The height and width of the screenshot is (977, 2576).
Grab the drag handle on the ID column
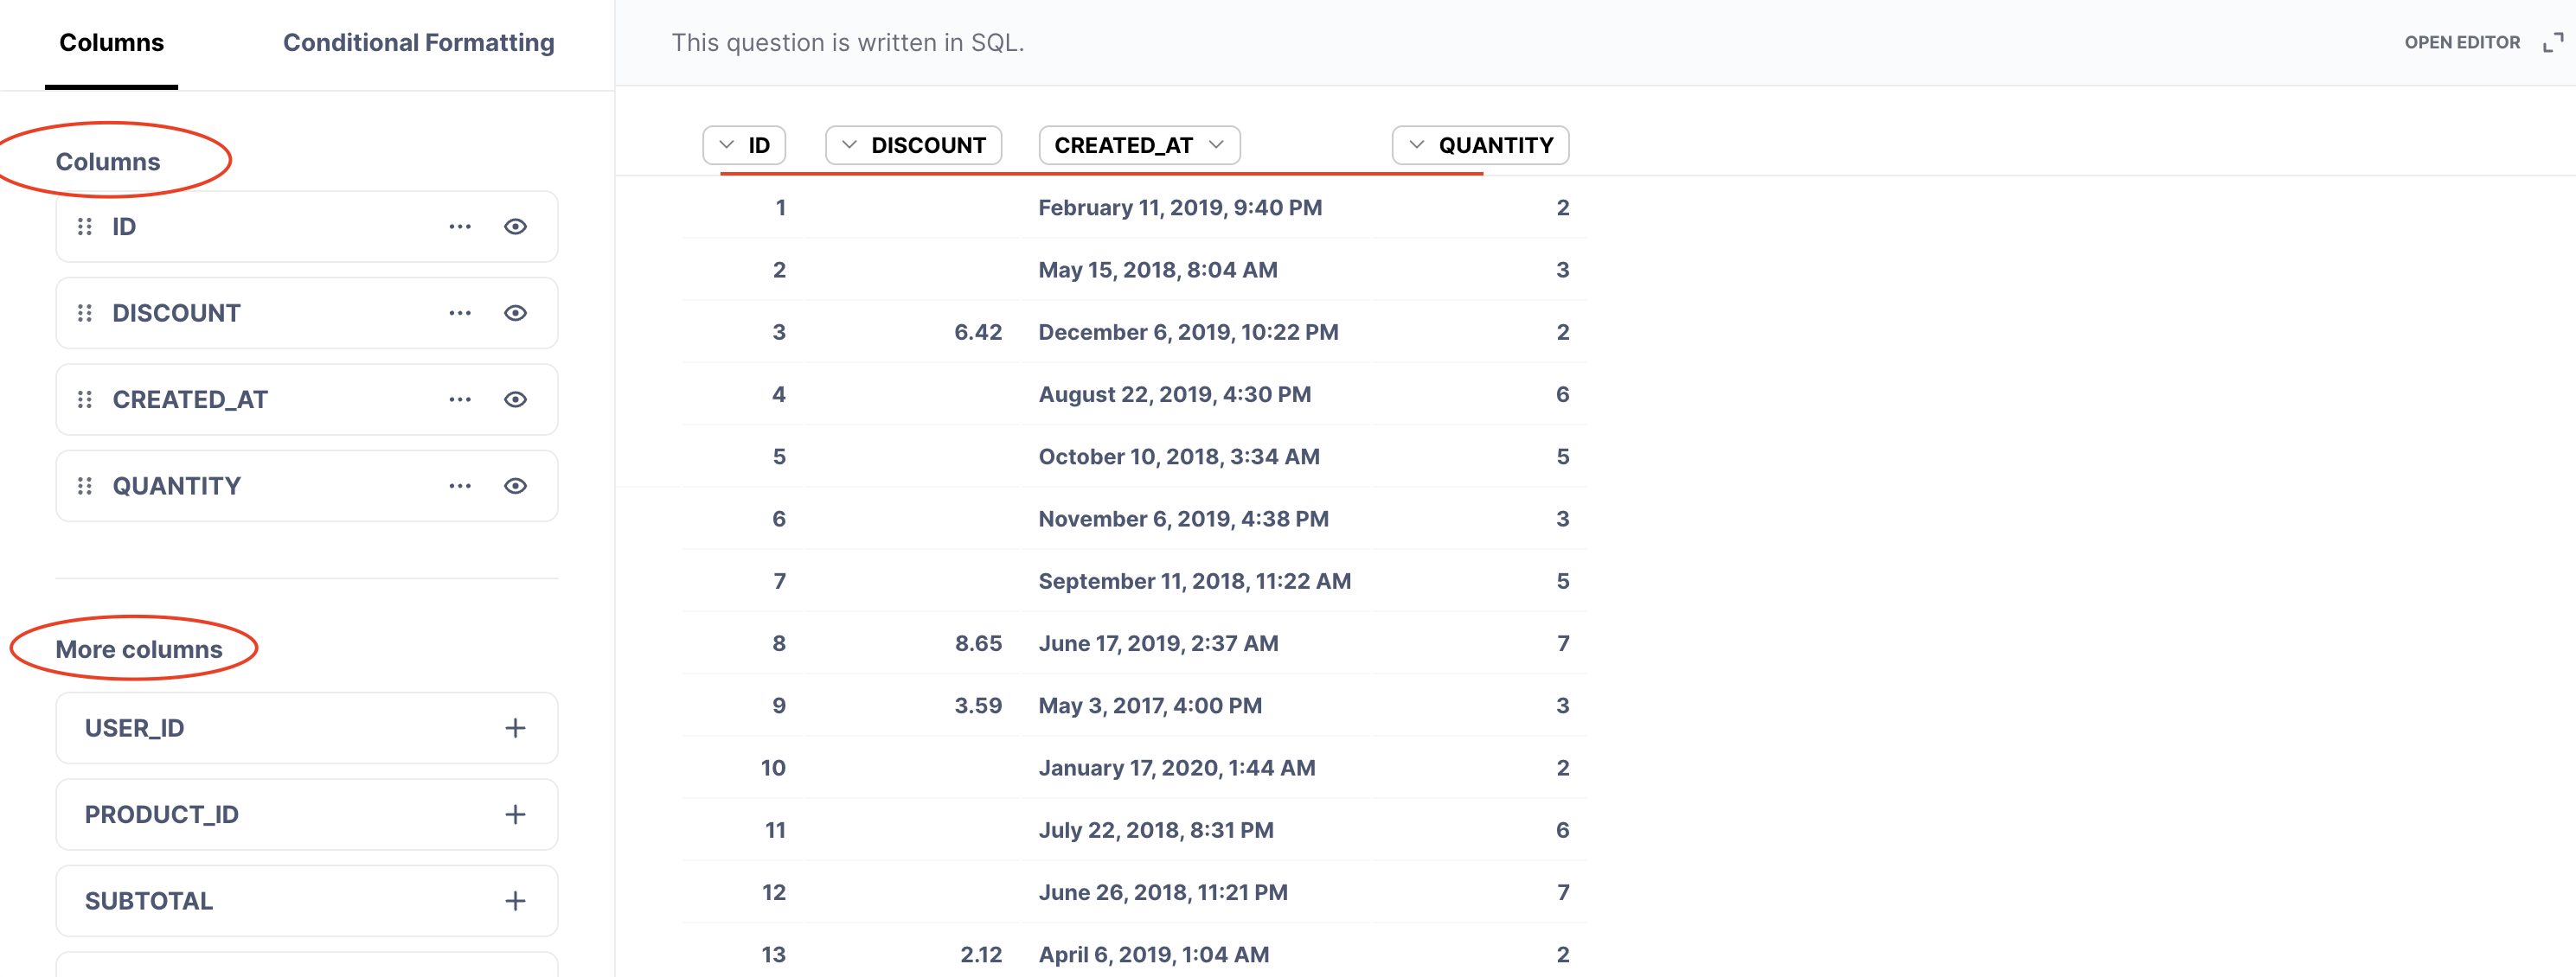[x=85, y=226]
